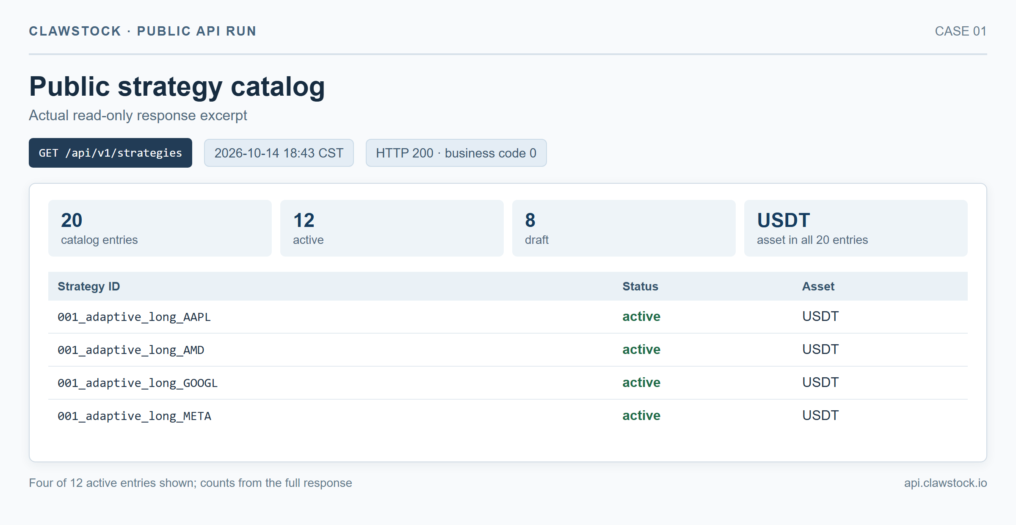The width and height of the screenshot is (1016, 525).
Task: Click the CLAWSTOCK · PUBLIC API RUN header
Action: [143, 31]
